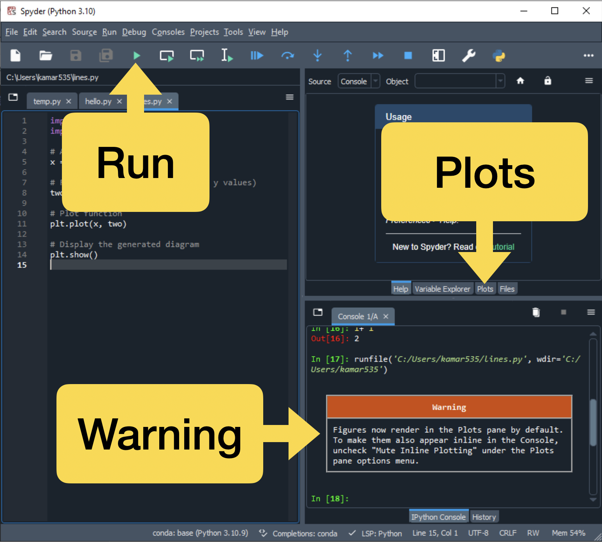Save all files using the double disk icon
602x543 pixels.
click(106, 56)
